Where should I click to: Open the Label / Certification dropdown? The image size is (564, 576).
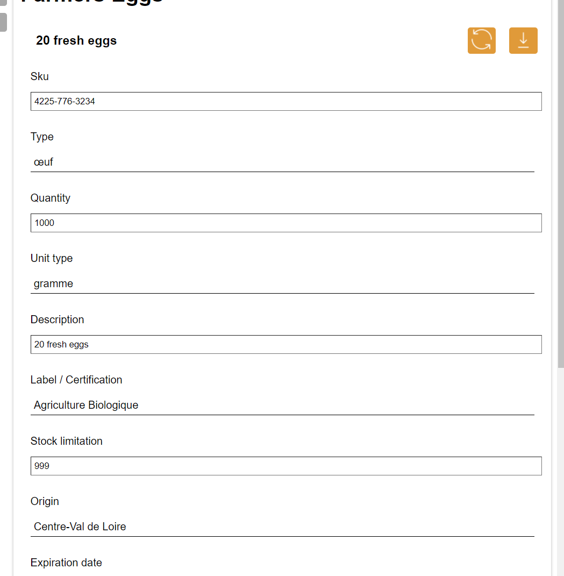click(282, 405)
